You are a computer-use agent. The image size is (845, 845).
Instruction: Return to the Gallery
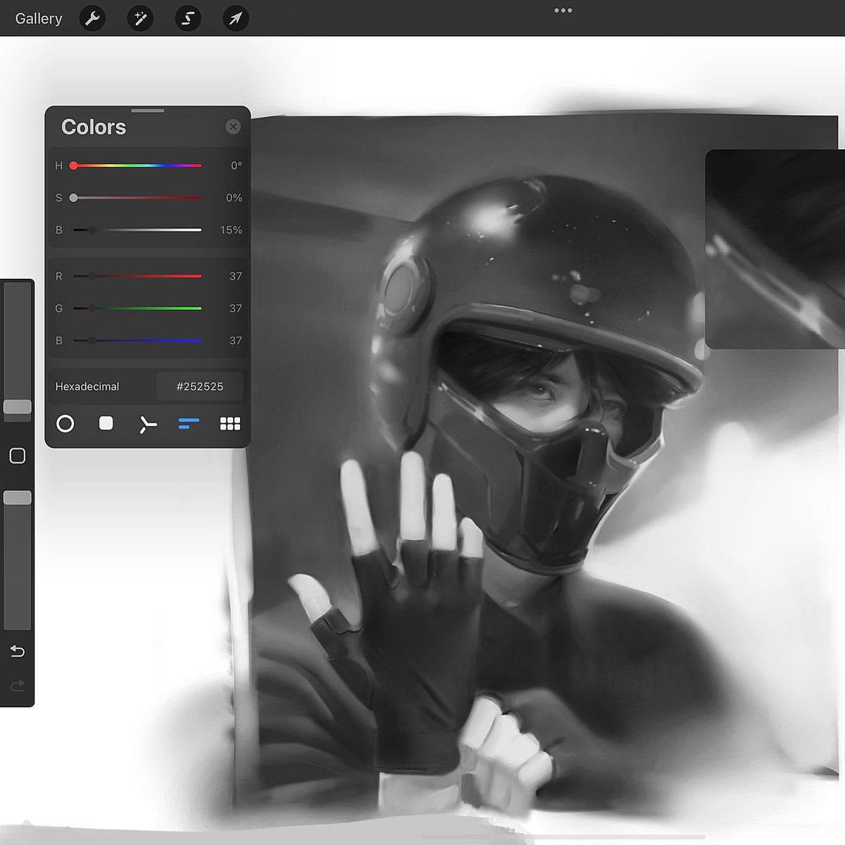39,18
